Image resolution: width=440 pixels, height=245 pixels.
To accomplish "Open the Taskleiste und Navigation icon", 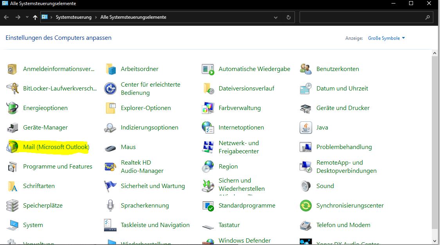I will (110, 225).
